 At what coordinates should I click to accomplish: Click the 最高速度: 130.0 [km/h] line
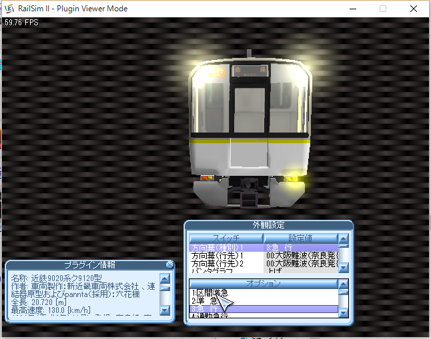(x=51, y=310)
